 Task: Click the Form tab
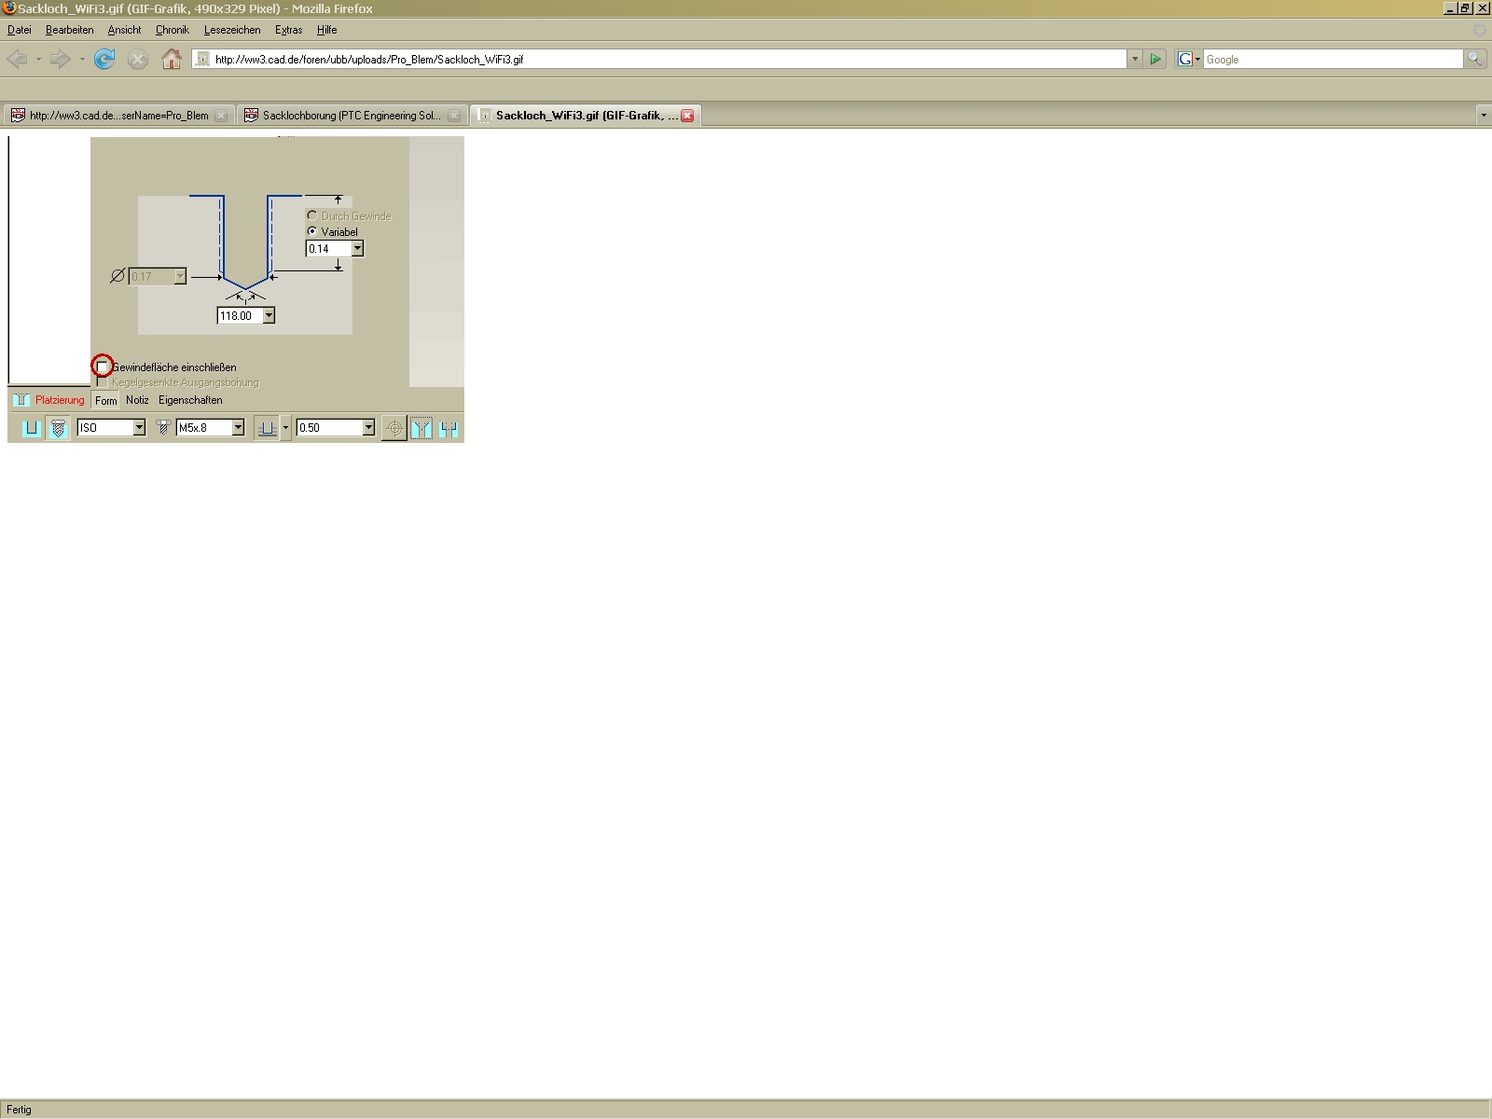[x=106, y=401]
